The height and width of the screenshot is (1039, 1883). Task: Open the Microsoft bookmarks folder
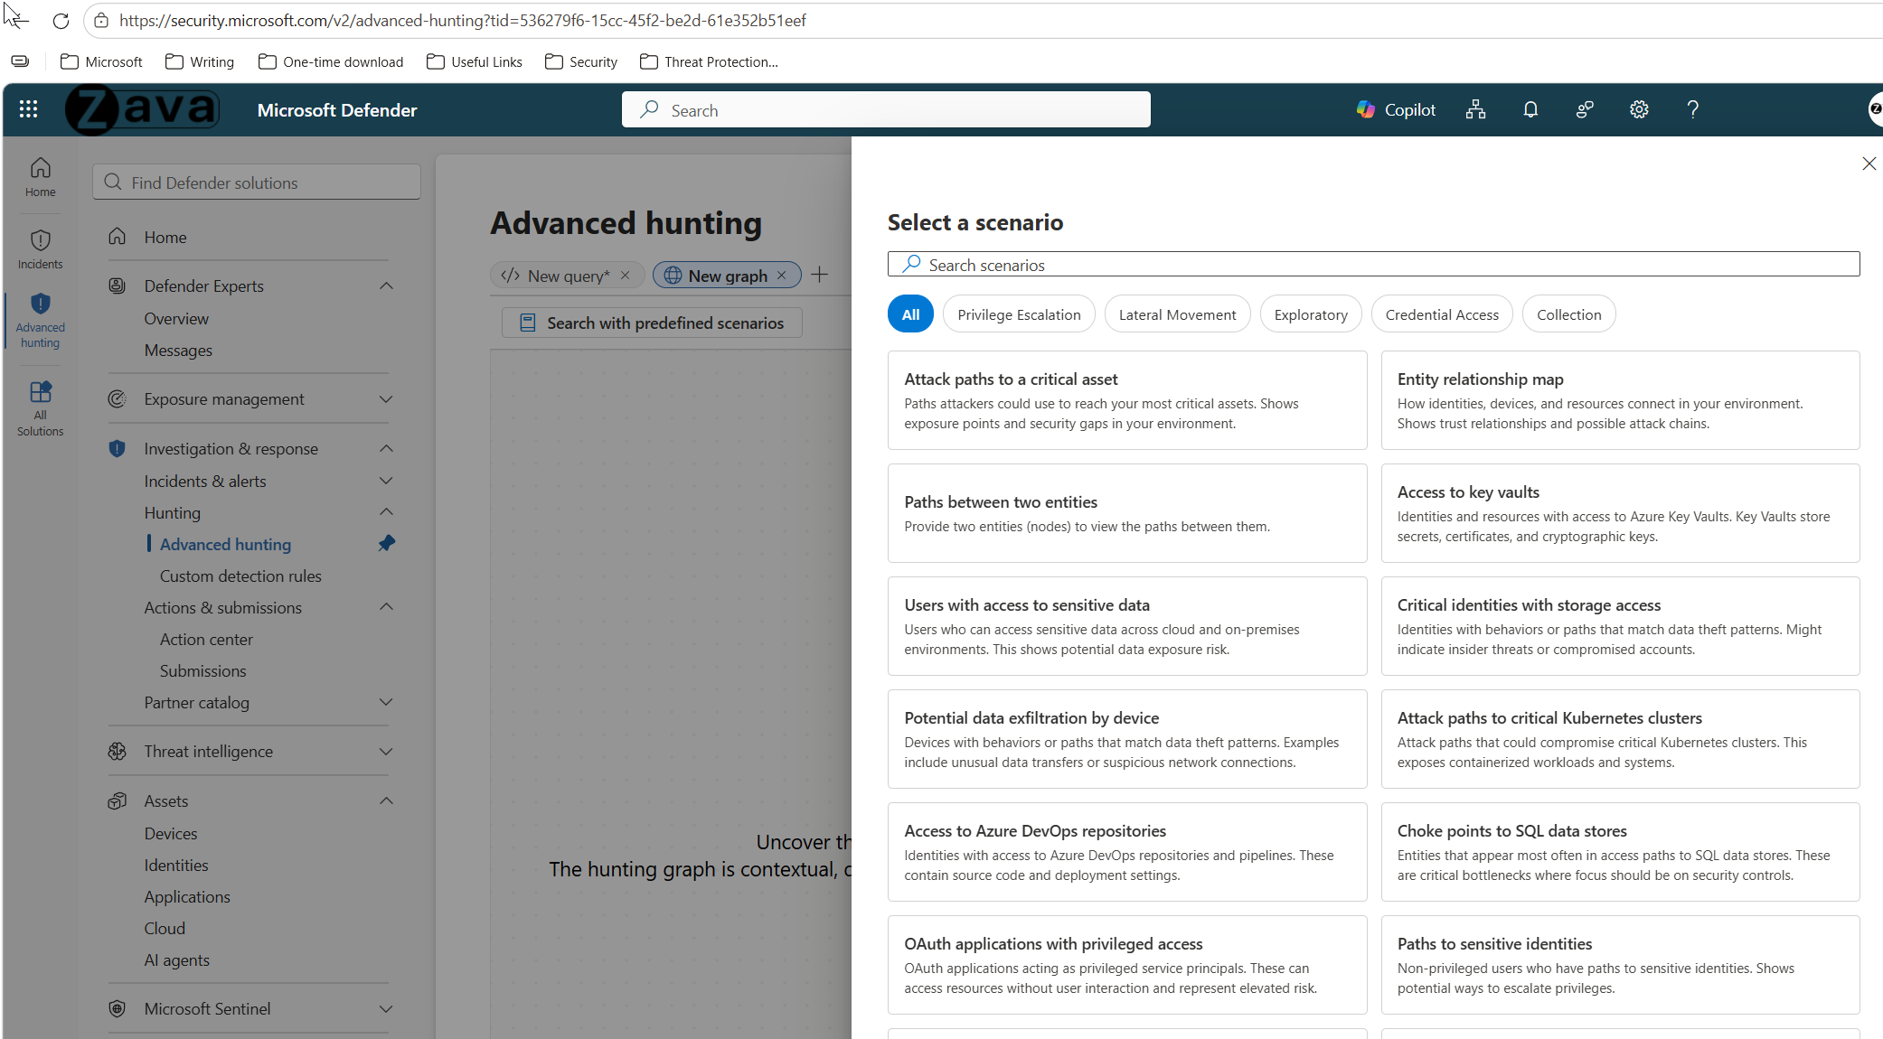101,61
